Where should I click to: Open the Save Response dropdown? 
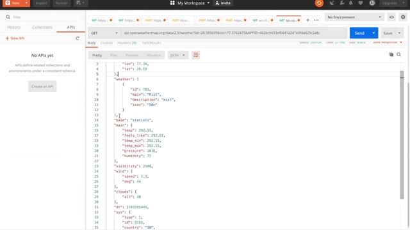coord(388,42)
